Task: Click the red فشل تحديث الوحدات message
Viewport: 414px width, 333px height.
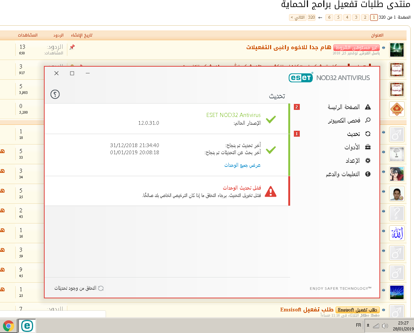Action: point(242,188)
